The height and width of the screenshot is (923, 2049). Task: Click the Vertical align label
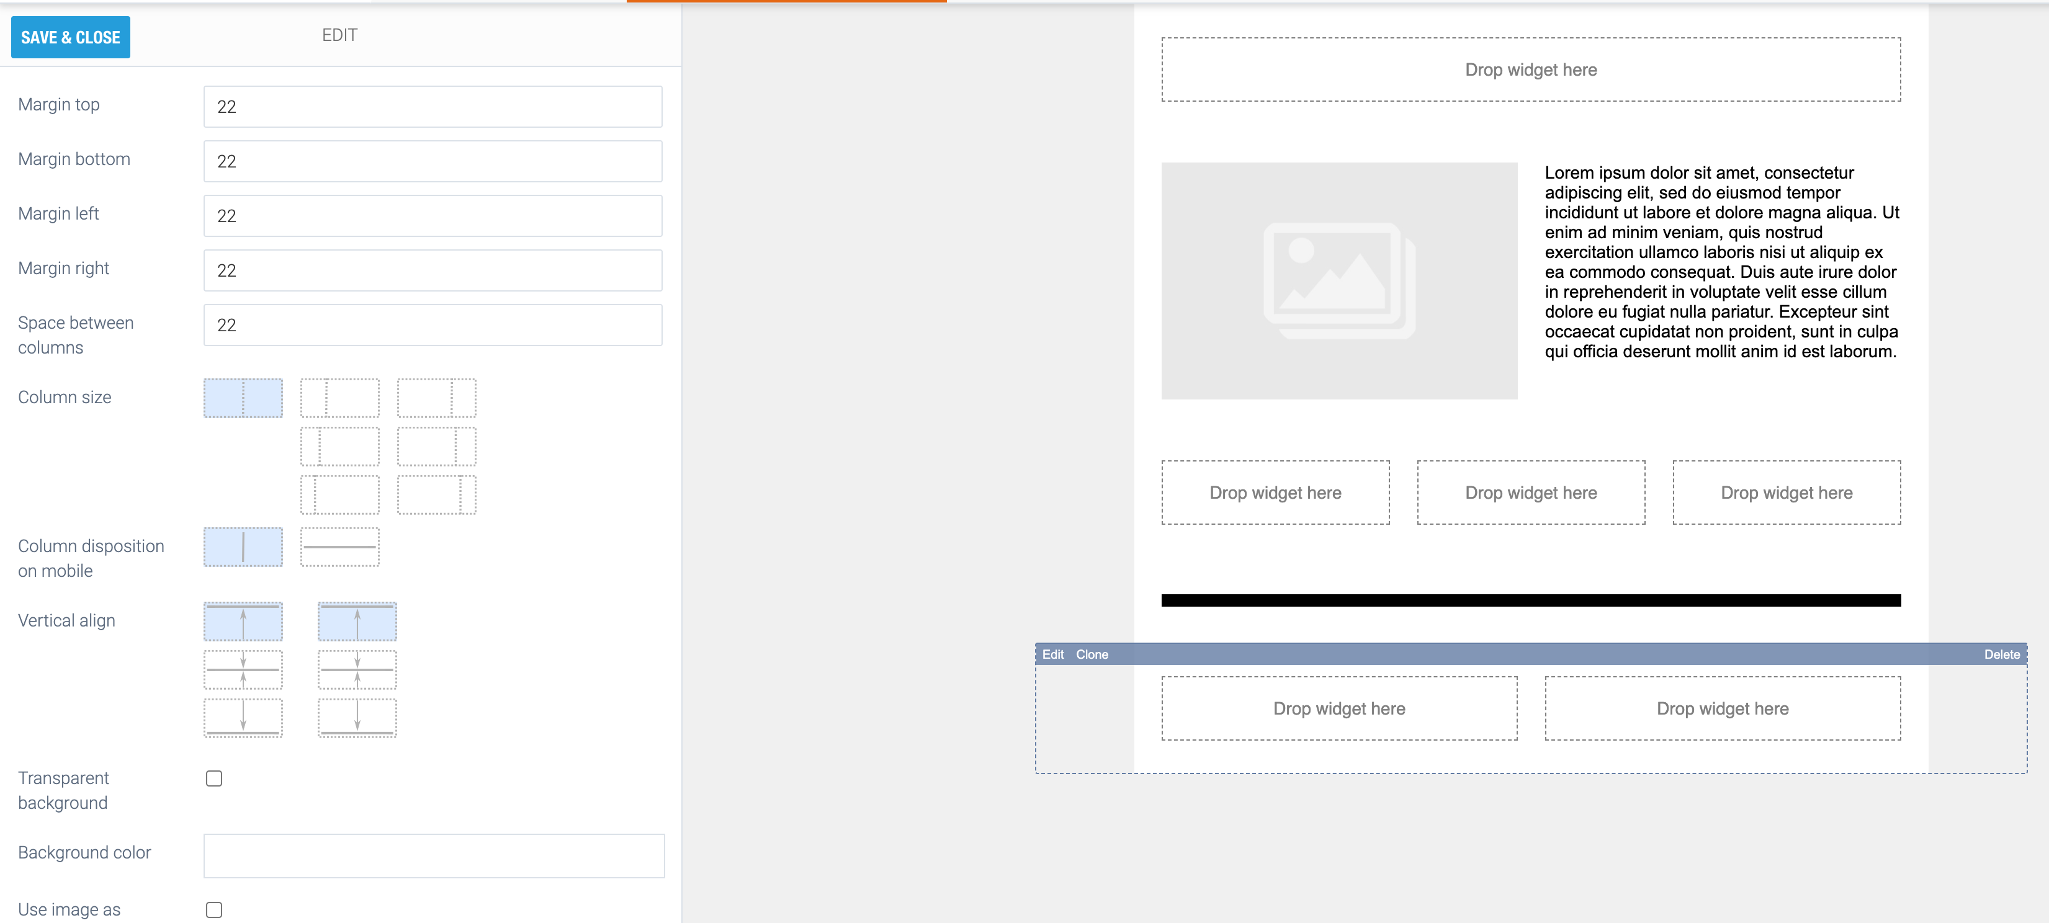coord(67,620)
